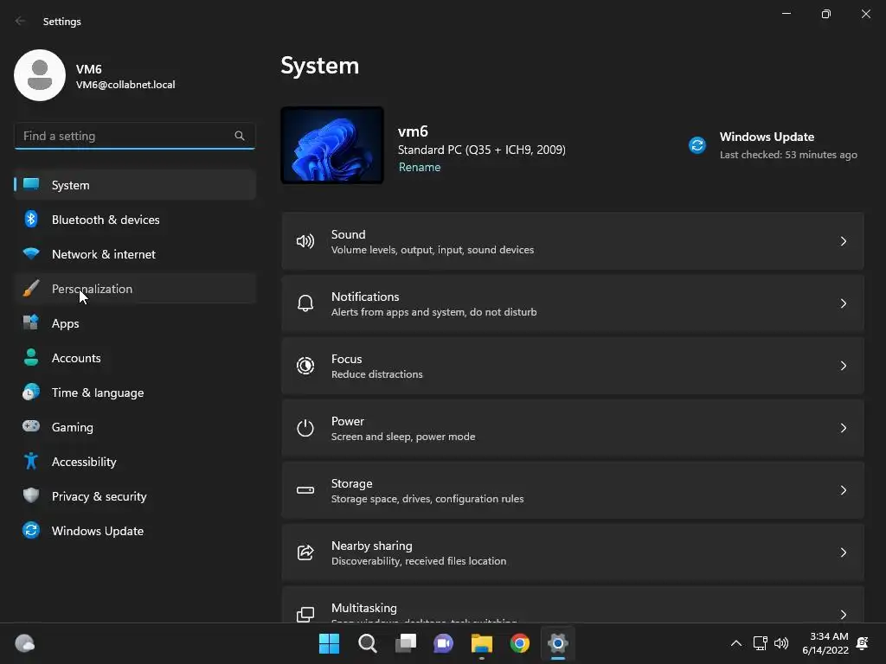The height and width of the screenshot is (664, 886).
Task: Click "Reduce distractions" description
Action: pyautogui.click(x=377, y=374)
